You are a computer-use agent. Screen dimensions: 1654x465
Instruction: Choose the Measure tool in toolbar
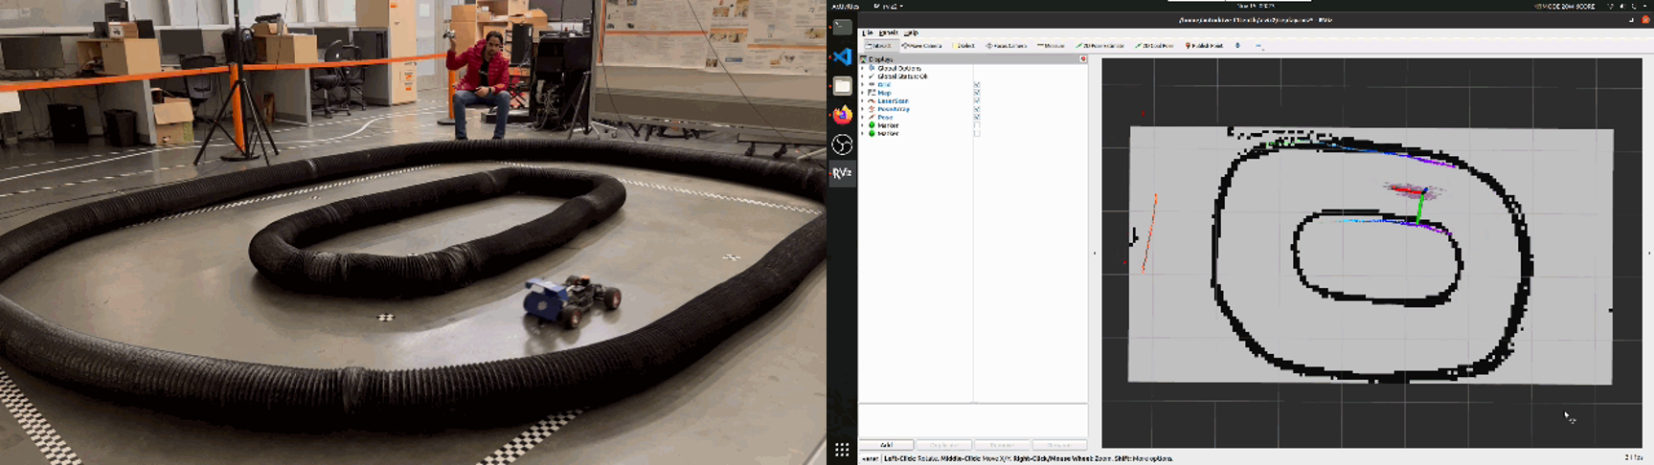(x=1052, y=46)
